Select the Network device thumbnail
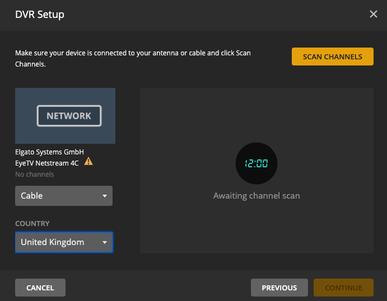The width and height of the screenshot is (387, 301). coord(65,116)
